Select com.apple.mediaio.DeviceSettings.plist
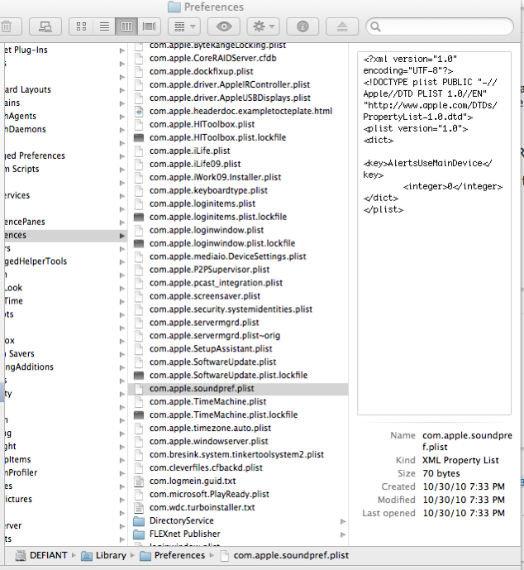This screenshot has height=570, width=524. (227, 256)
